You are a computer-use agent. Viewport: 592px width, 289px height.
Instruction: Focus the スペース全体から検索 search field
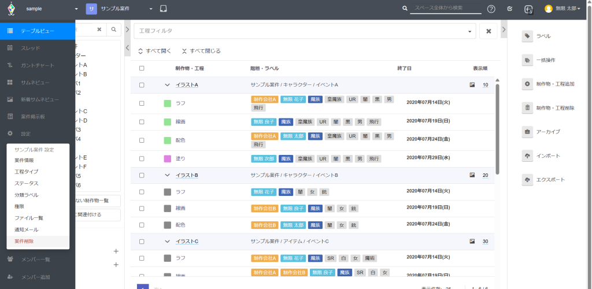[446, 8]
